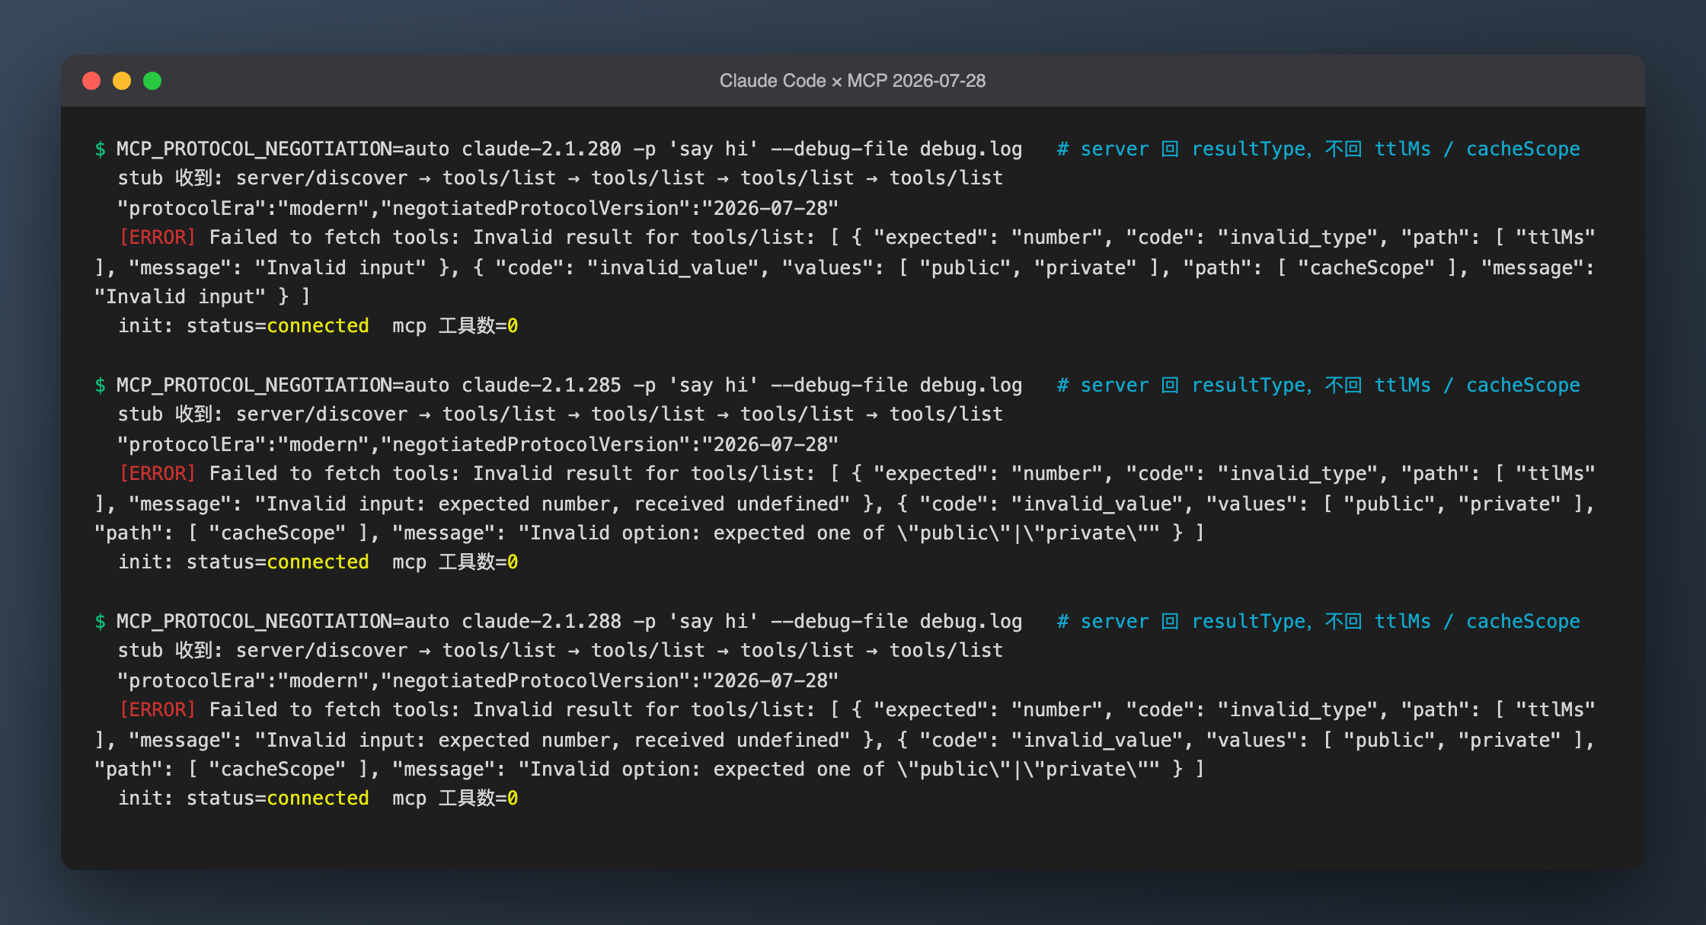Click 'mcp 工具数=0' in the third block
The height and width of the screenshot is (925, 1706).
tap(455, 798)
